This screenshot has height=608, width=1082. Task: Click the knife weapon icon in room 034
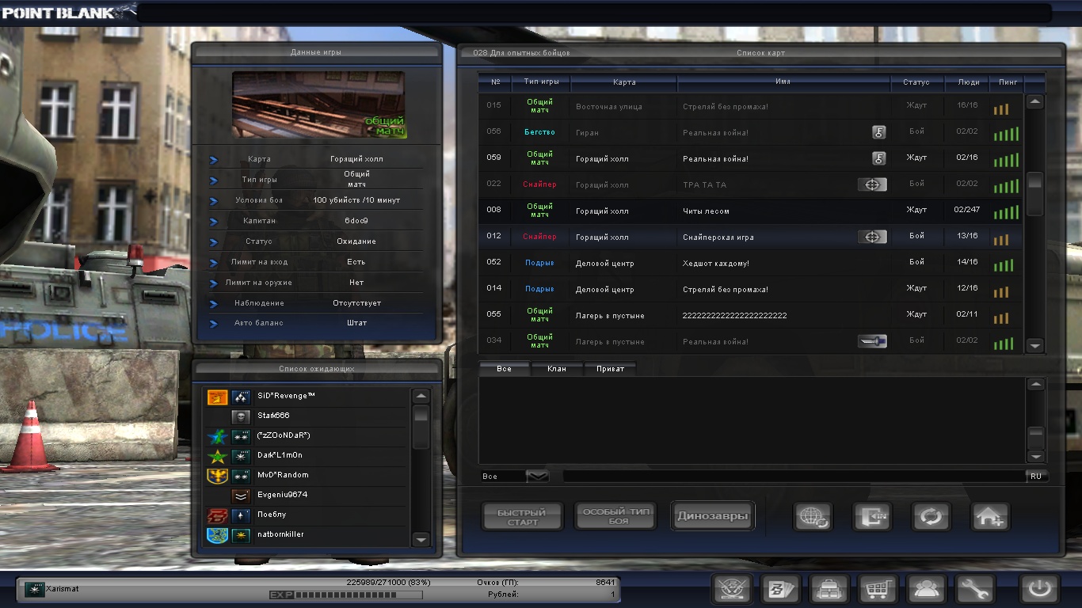point(872,341)
